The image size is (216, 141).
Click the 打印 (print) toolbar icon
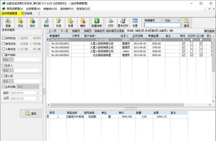pos(111,23)
